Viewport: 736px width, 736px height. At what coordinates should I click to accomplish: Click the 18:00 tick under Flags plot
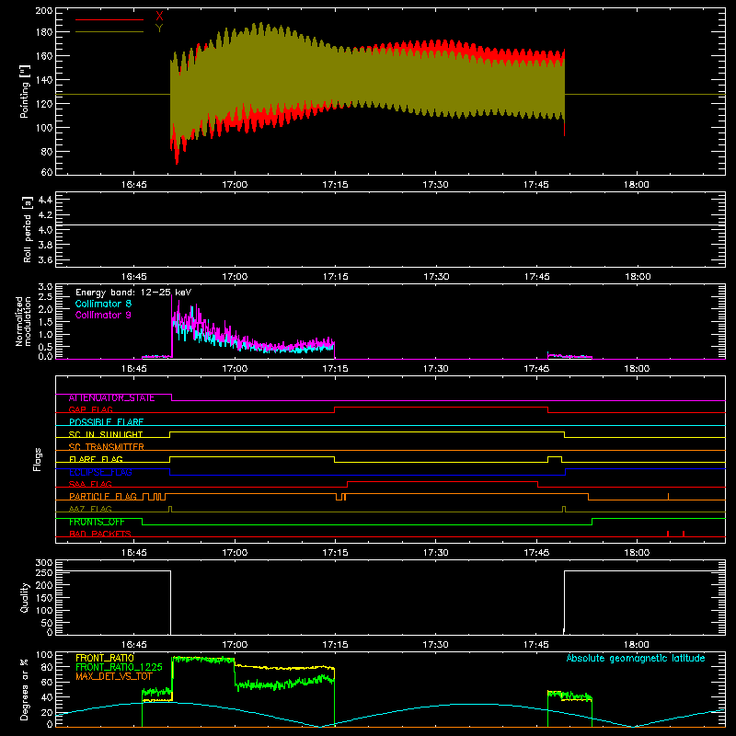coord(637,553)
